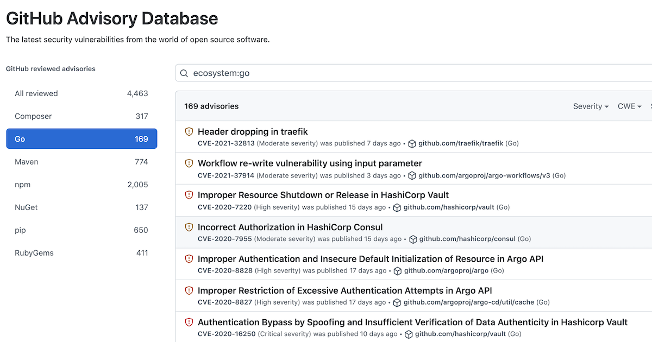Image resolution: width=652 pixels, height=342 pixels.
Task: Click warning icon beside "Header dropping in traefik"
Action: pos(189,131)
